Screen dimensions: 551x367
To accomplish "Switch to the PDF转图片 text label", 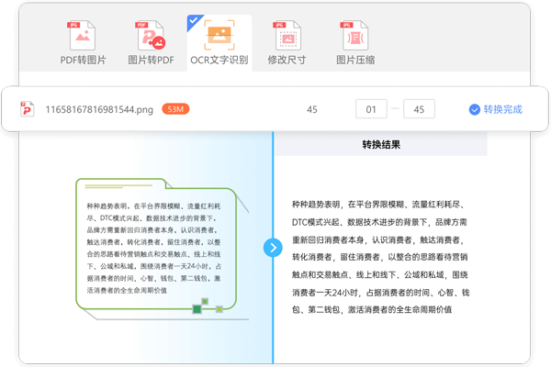I will 84,61.
